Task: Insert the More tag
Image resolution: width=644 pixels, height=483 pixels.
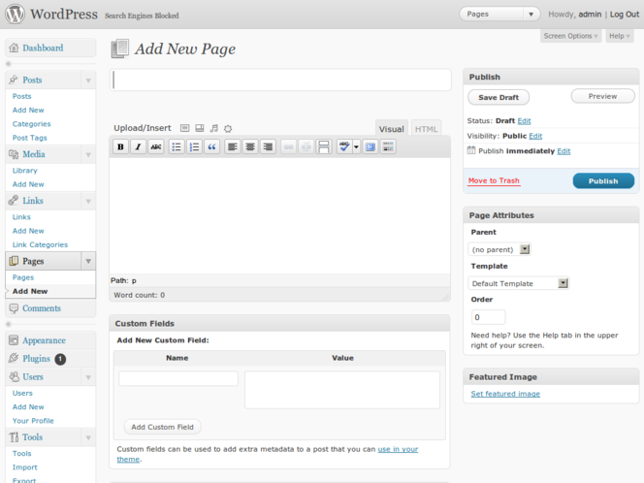Action: (324, 146)
